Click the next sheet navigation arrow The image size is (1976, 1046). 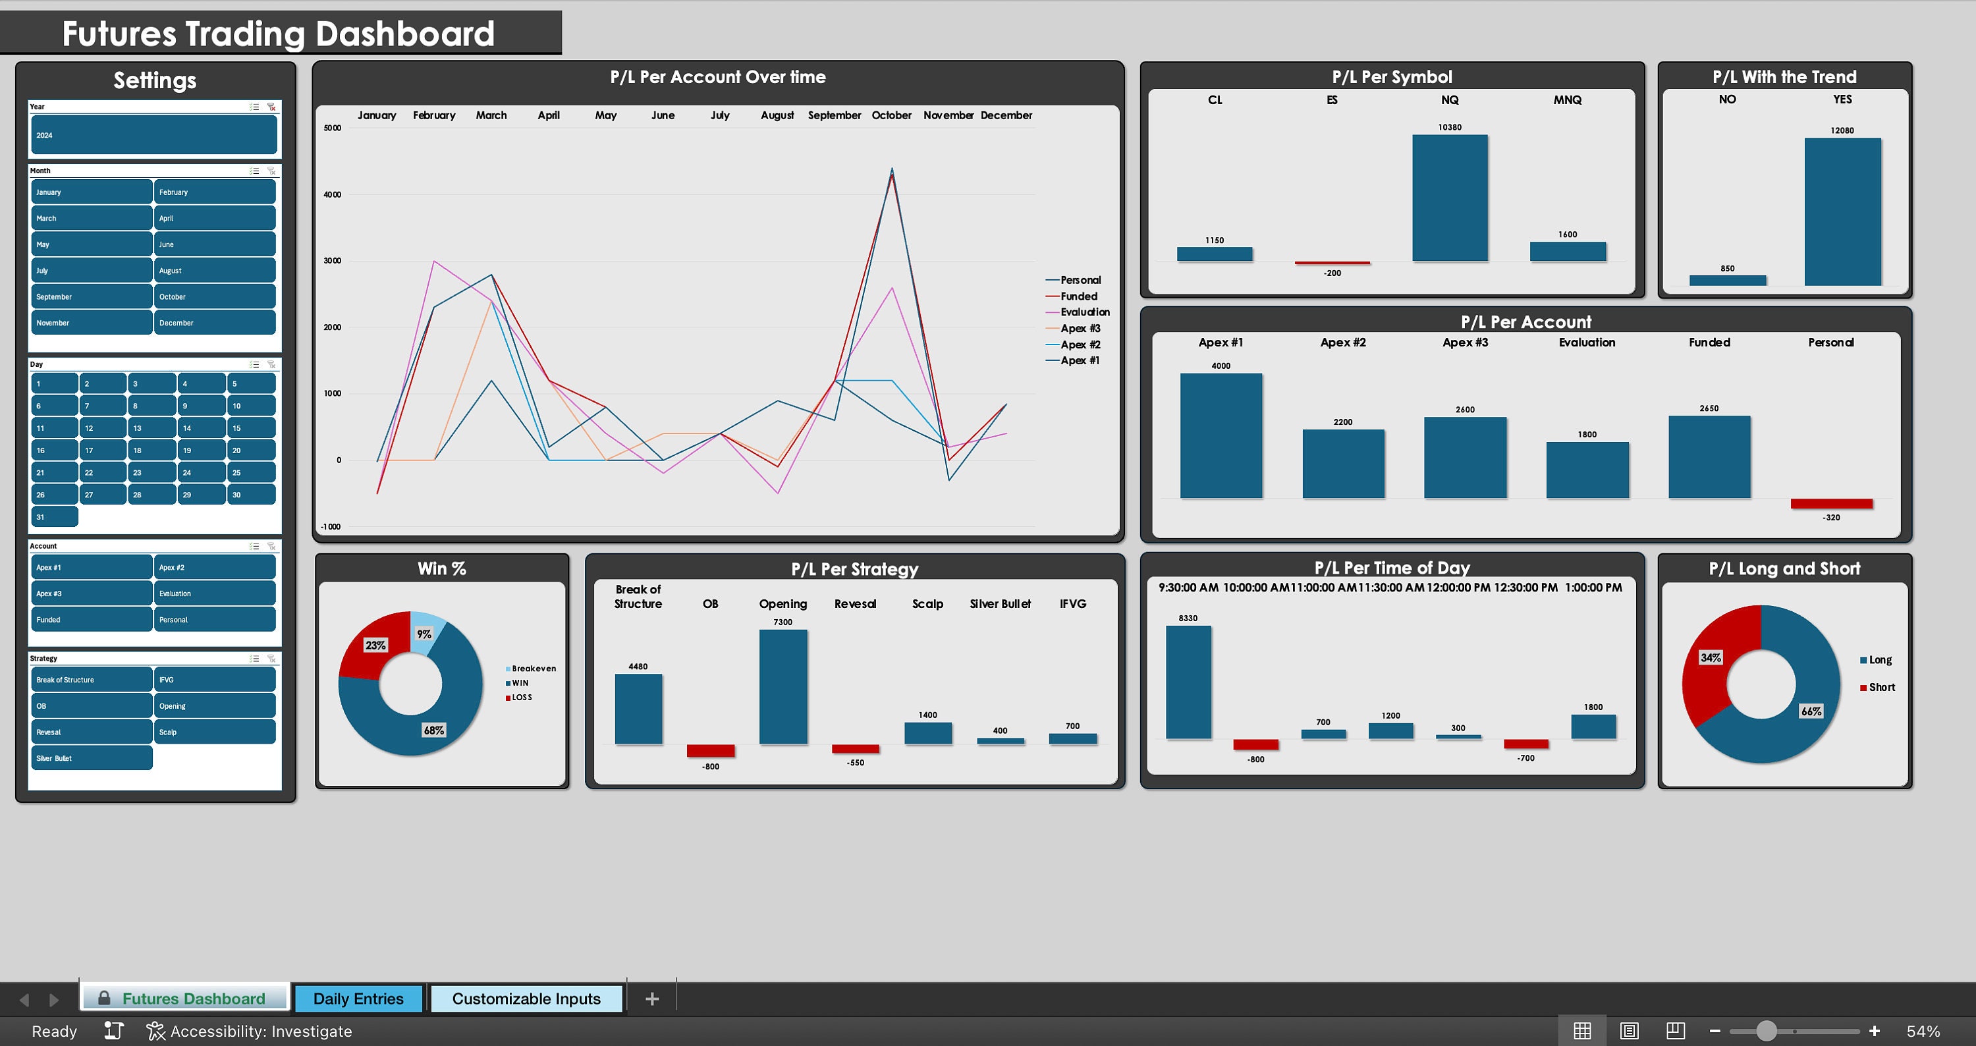click(54, 999)
